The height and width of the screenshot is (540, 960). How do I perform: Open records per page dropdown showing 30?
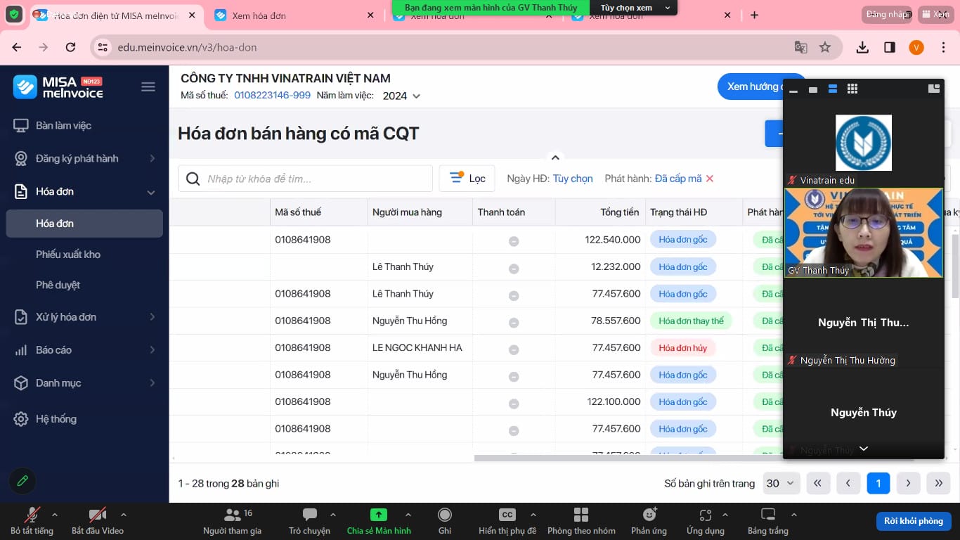tap(780, 483)
